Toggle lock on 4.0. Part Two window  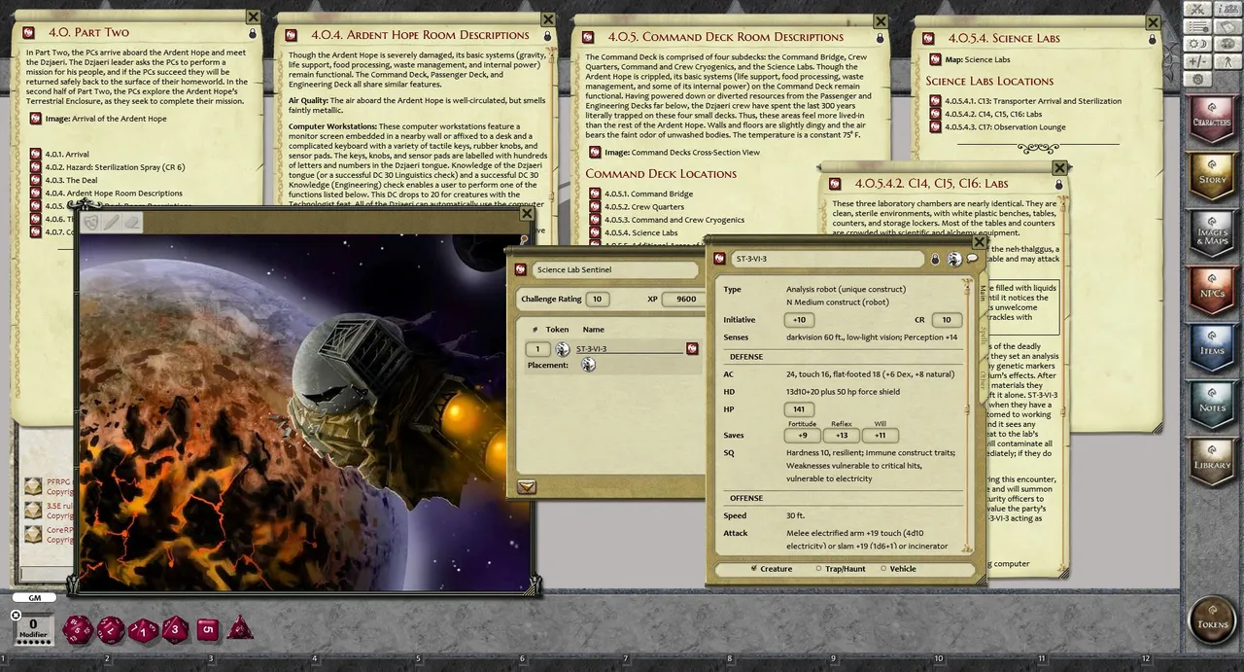click(x=253, y=33)
